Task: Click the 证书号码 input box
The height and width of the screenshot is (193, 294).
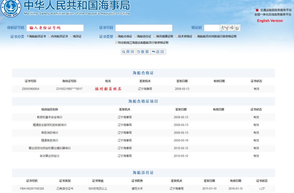Action: [144, 28]
